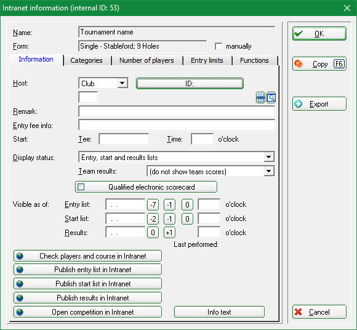357x330 pixels.
Task: Open the Entry limits tab
Action: [x=207, y=60]
